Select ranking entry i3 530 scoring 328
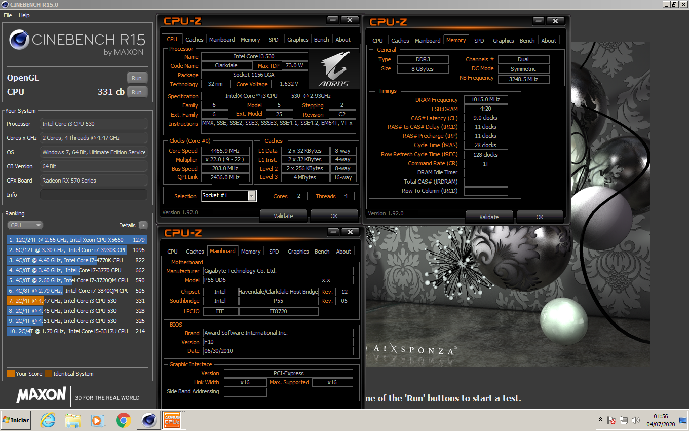The width and height of the screenshot is (689, 431). point(77,311)
